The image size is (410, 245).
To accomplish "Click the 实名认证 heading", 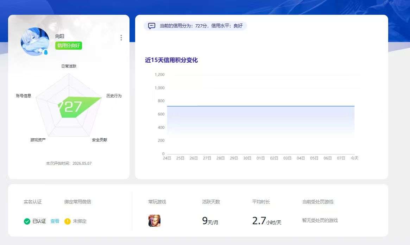I will pyautogui.click(x=33, y=202).
